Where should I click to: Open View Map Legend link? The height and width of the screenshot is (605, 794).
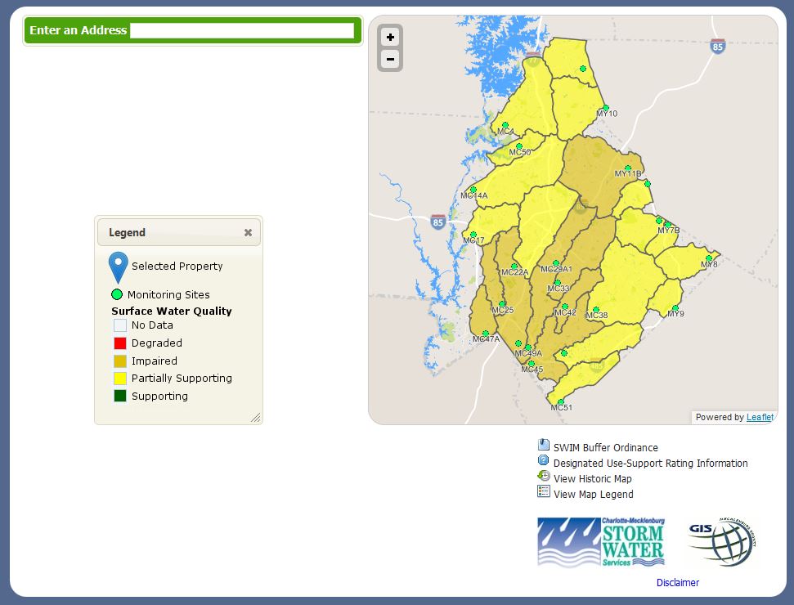point(594,494)
